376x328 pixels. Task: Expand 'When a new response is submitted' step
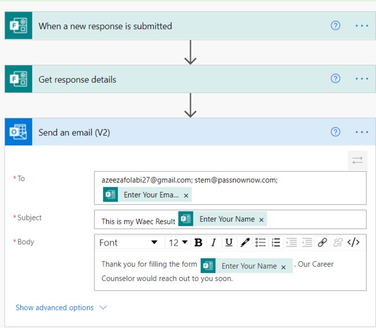pos(190,25)
